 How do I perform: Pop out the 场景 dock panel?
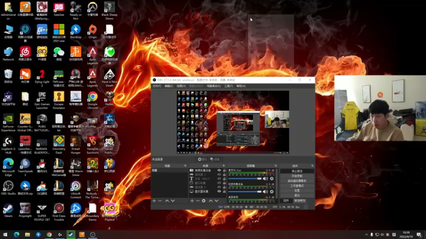pyautogui.click(x=185, y=166)
